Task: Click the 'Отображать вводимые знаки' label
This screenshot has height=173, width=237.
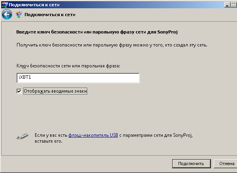Action: (55, 91)
